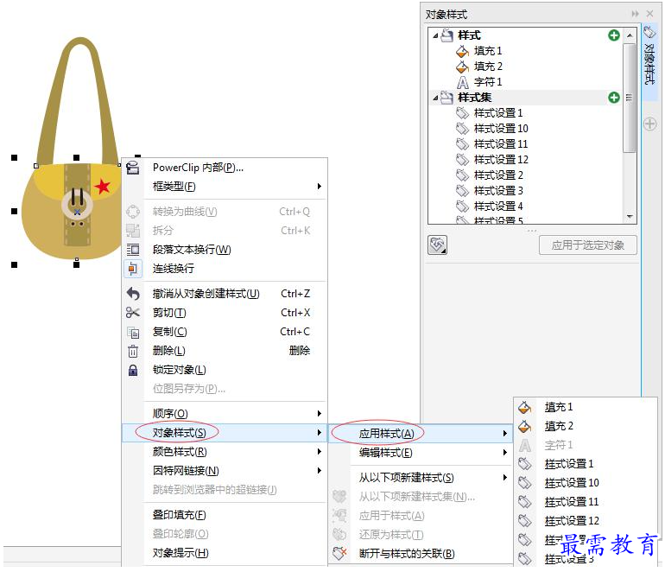Open the 从以下项新建样式 submenu arrow
Screen dimensions: 665x572
[504, 477]
